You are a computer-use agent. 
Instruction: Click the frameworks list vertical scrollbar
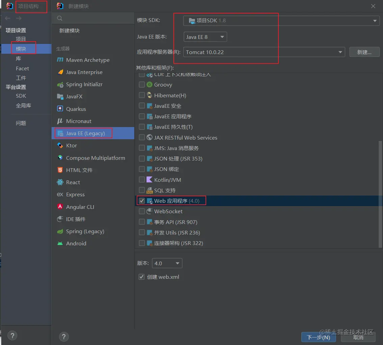coord(380,194)
